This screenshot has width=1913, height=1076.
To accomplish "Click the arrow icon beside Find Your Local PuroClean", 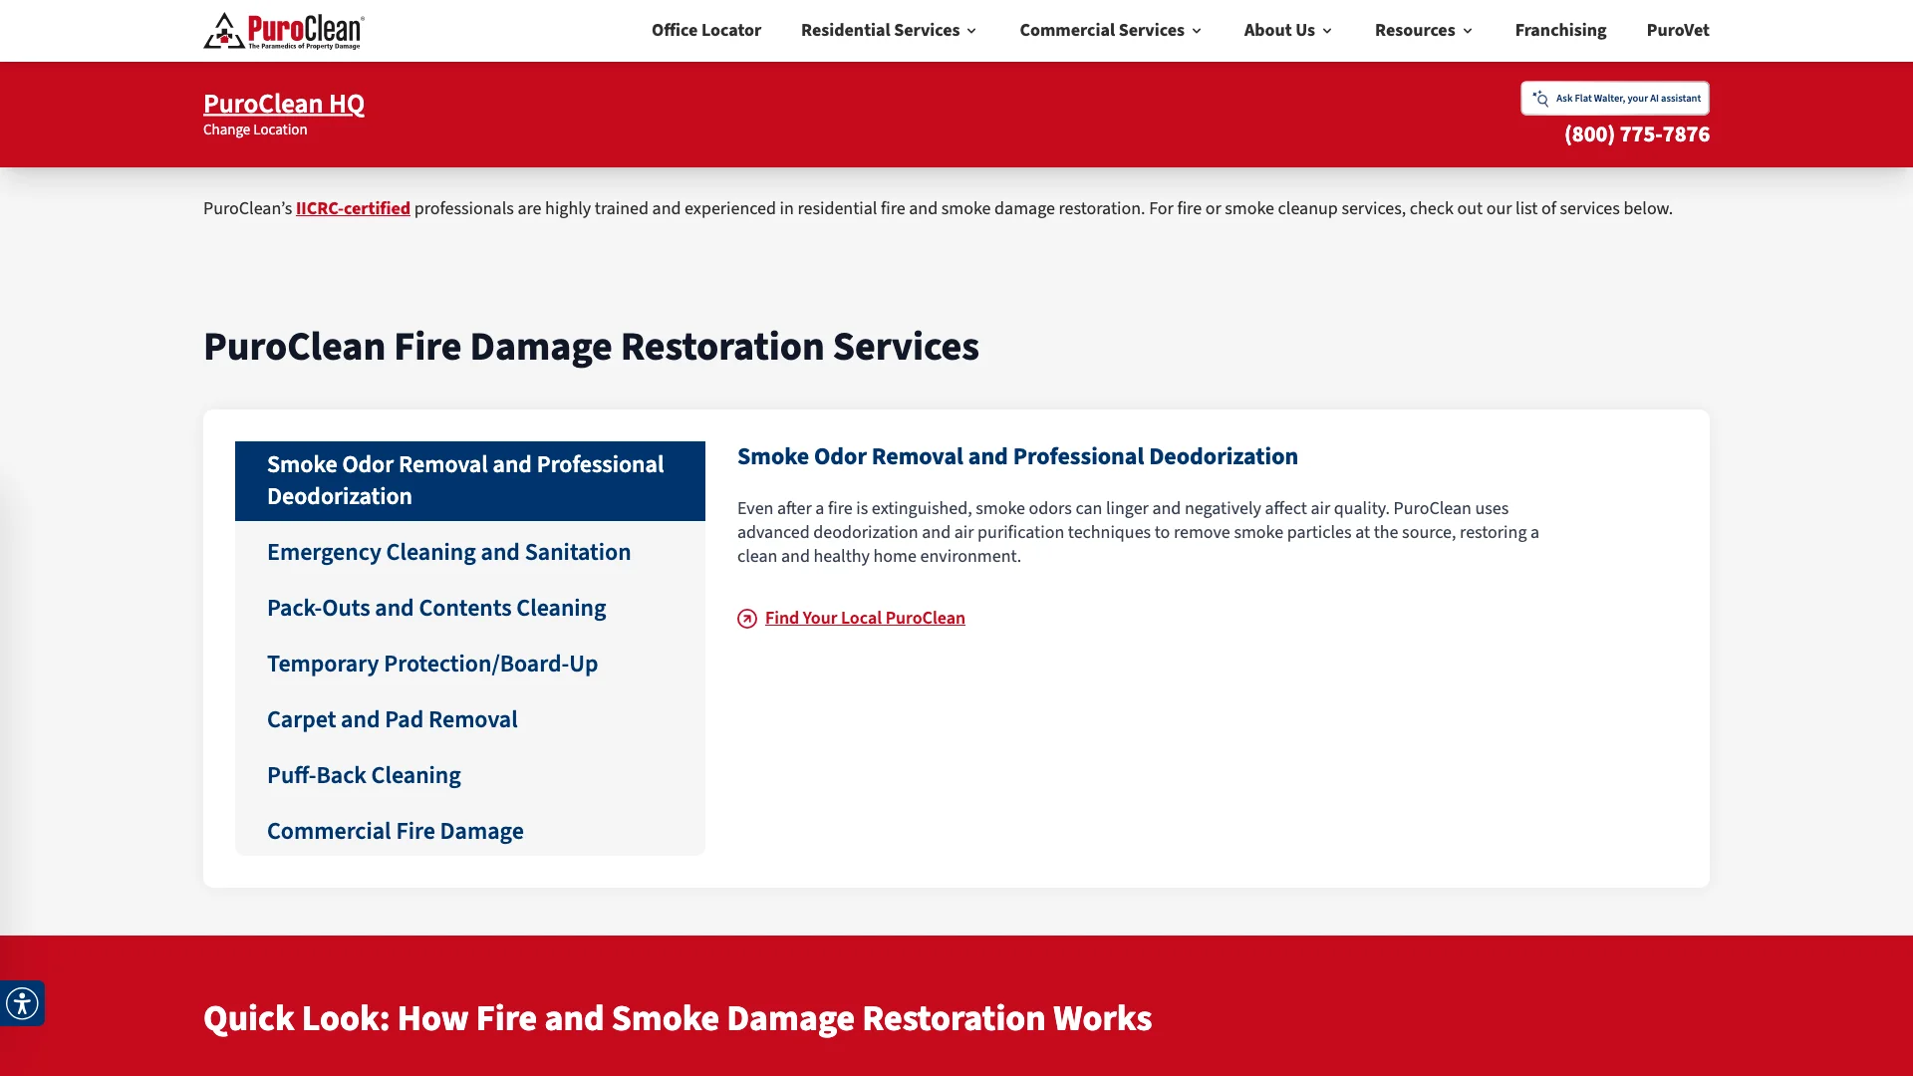I will point(746,619).
